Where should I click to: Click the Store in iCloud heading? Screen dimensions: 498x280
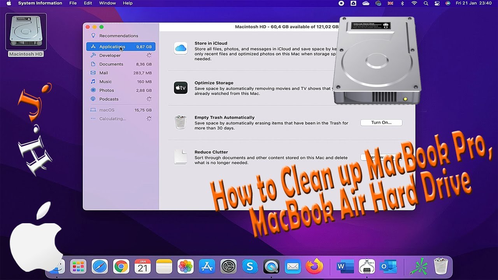click(x=211, y=43)
